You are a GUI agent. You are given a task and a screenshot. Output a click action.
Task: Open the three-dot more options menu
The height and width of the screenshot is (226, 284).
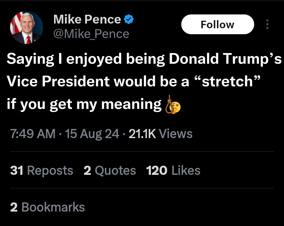(267, 24)
